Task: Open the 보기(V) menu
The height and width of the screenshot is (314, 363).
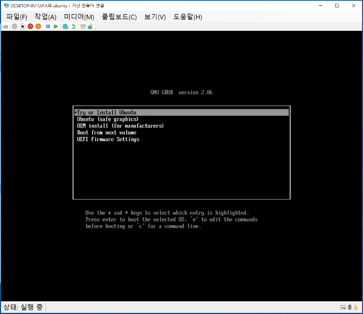Action: point(155,17)
